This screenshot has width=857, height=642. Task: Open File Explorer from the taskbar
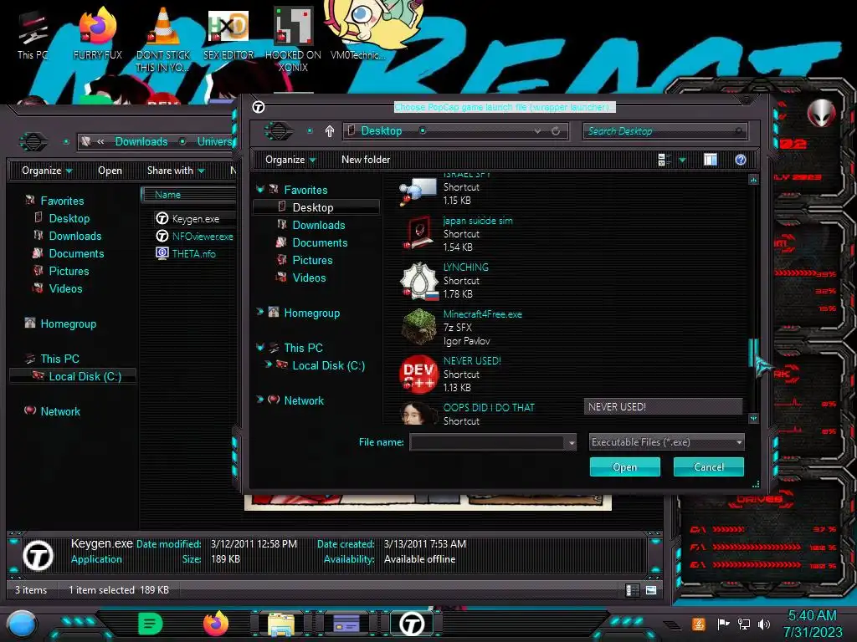tap(281, 624)
